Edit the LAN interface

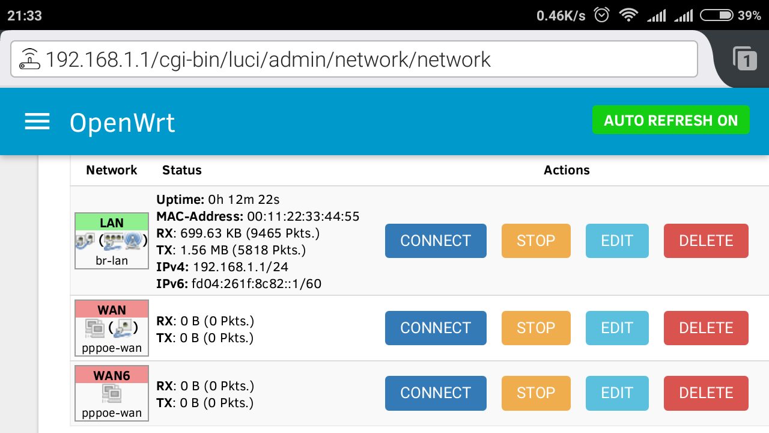point(617,241)
